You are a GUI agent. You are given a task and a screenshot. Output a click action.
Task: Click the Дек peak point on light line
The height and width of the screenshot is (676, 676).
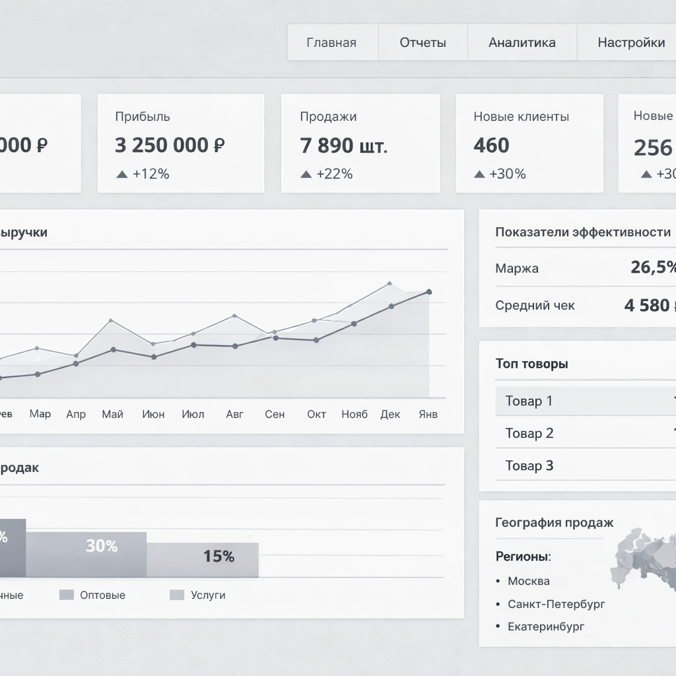coord(389,283)
